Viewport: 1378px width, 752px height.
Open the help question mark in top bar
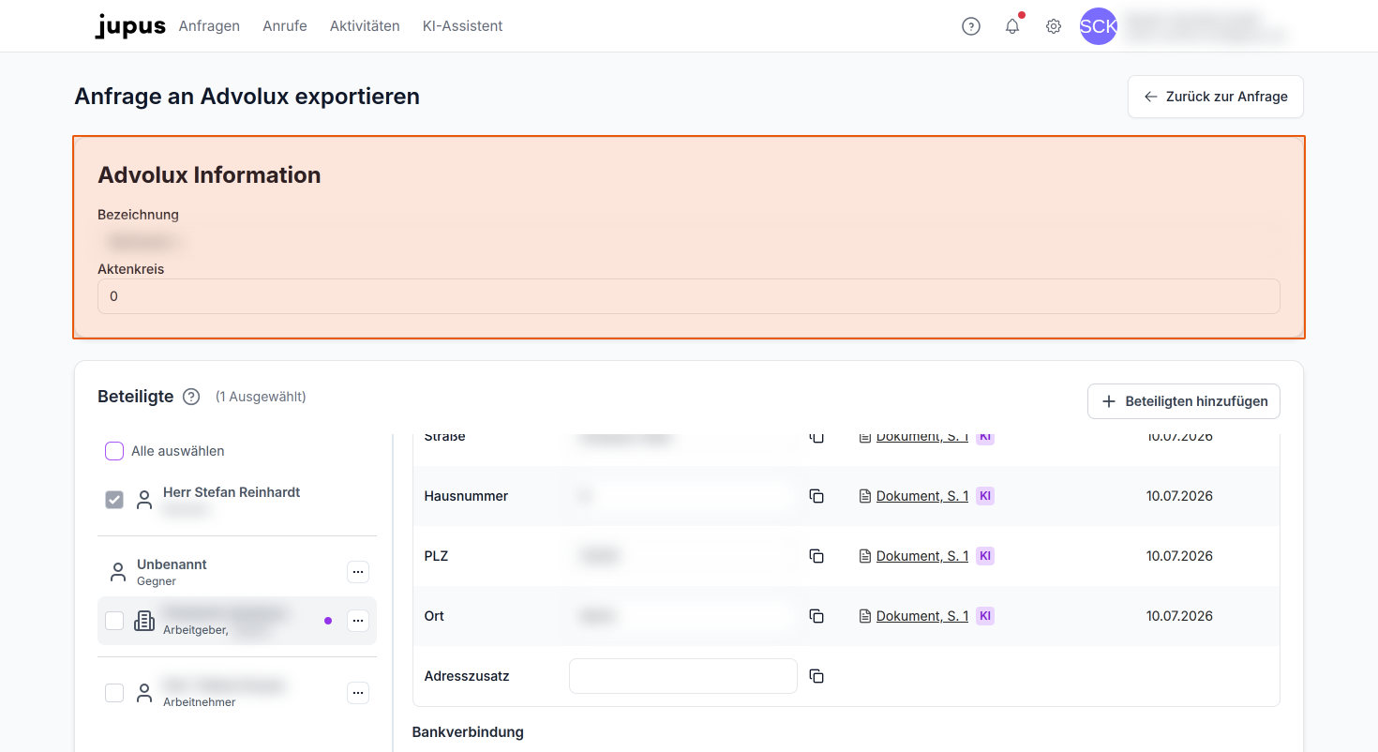[971, 26]
